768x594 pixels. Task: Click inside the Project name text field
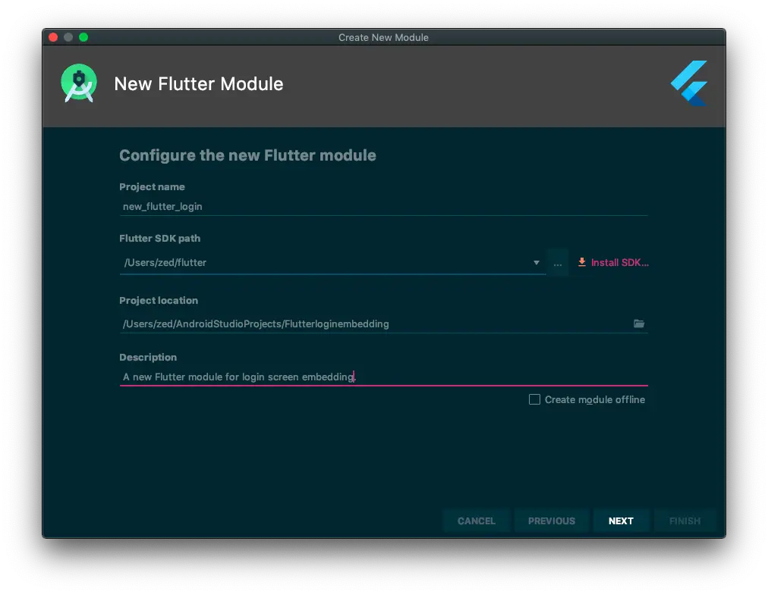click(304, 206)
